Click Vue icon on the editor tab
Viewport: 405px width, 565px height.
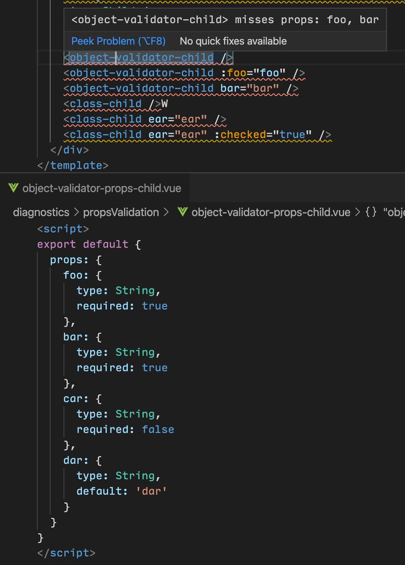coord(13,188)
